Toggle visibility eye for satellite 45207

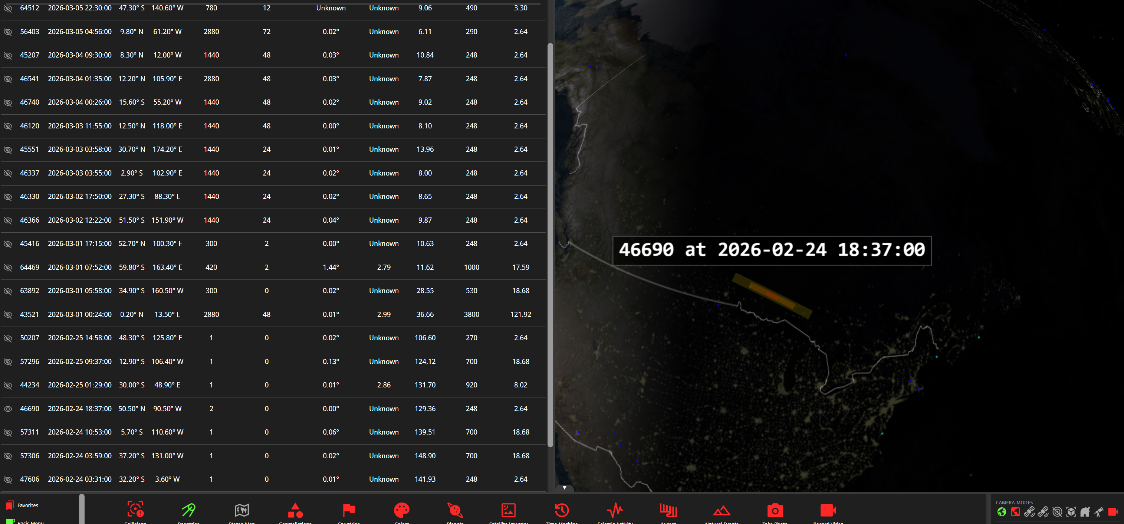point(8,55)
